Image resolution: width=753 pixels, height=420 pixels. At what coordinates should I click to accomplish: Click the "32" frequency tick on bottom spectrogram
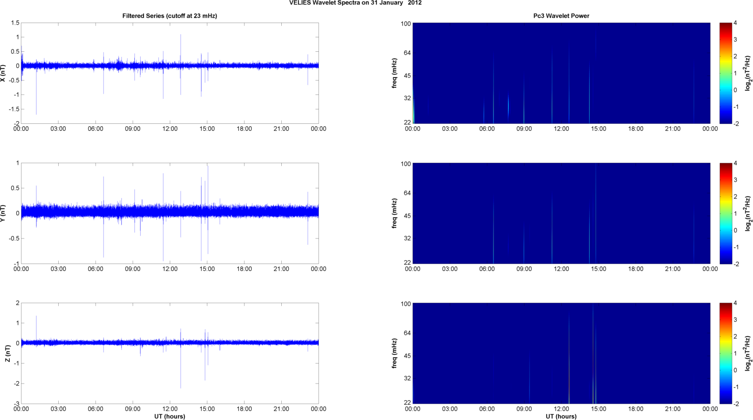point(408,379)
